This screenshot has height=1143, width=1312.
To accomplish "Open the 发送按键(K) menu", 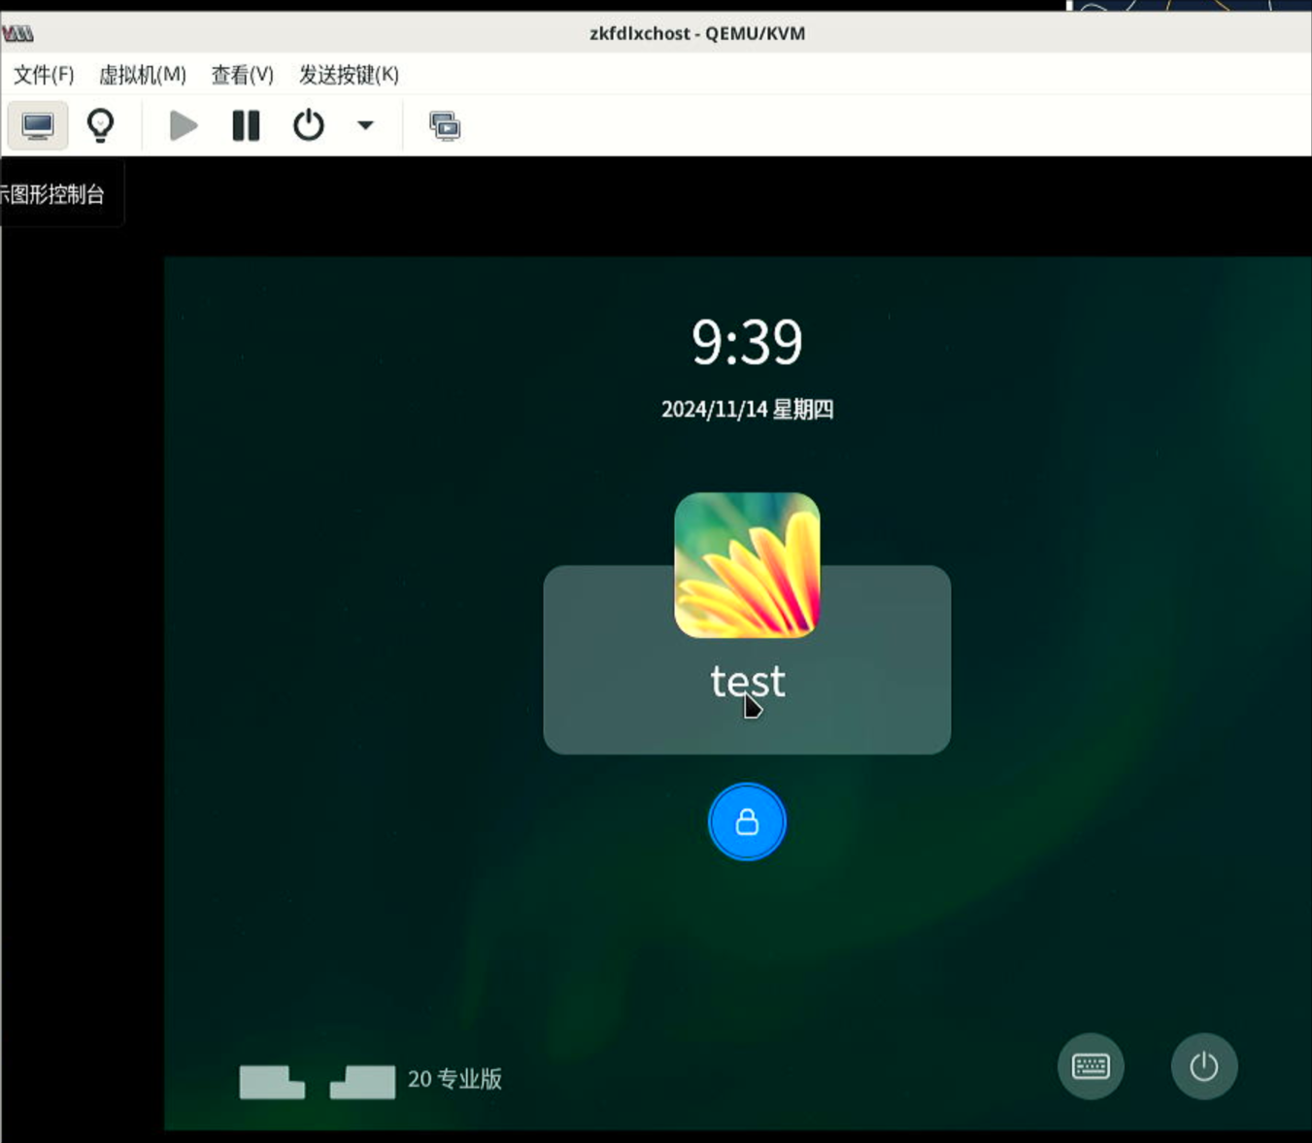I will 349,75.
